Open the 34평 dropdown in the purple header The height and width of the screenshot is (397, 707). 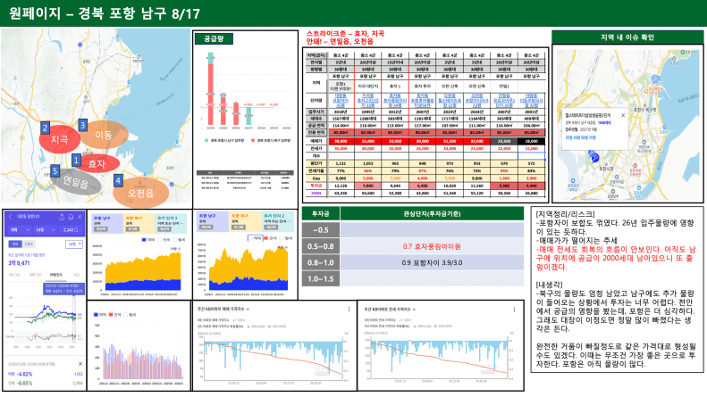[46, 229]
